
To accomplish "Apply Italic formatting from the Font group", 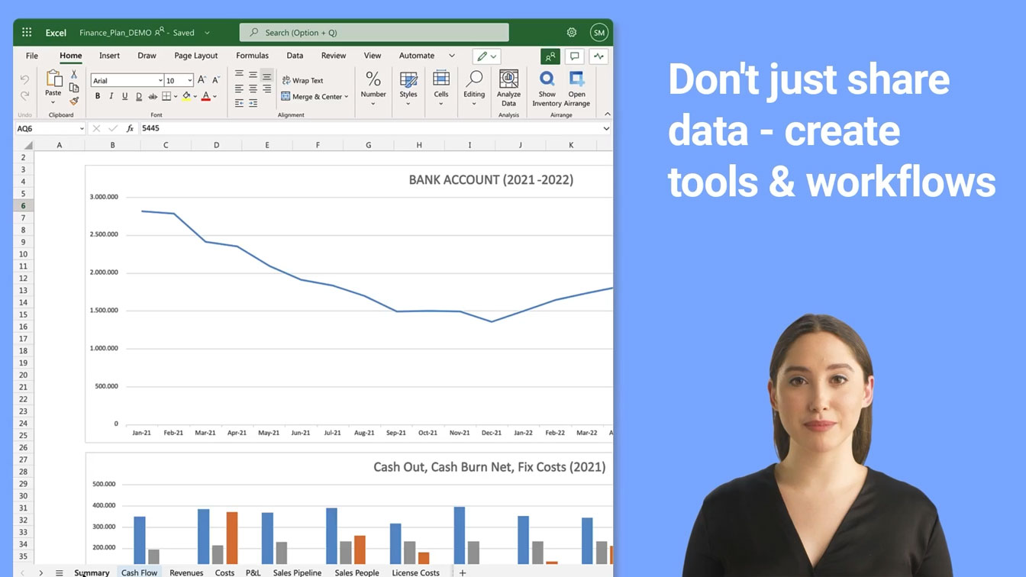I will pos(111,96).
